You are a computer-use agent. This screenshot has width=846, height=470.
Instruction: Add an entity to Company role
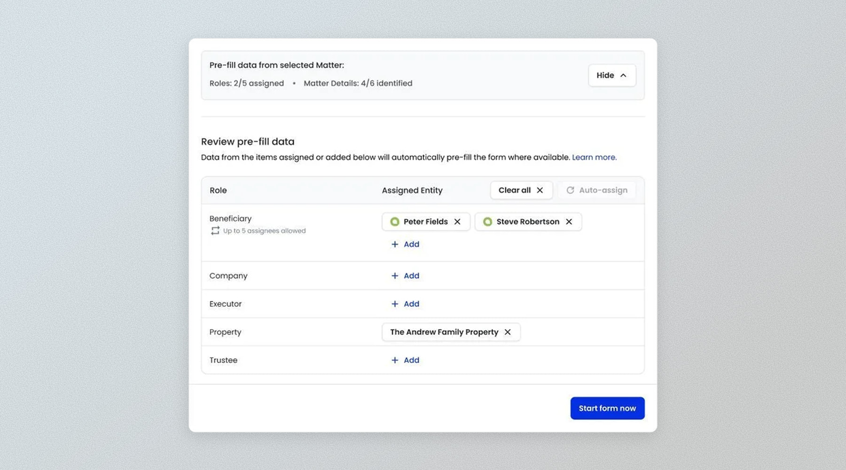(405, 276)
